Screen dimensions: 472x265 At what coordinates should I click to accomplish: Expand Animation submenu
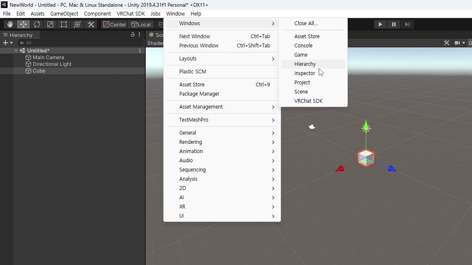coord(222,151)
